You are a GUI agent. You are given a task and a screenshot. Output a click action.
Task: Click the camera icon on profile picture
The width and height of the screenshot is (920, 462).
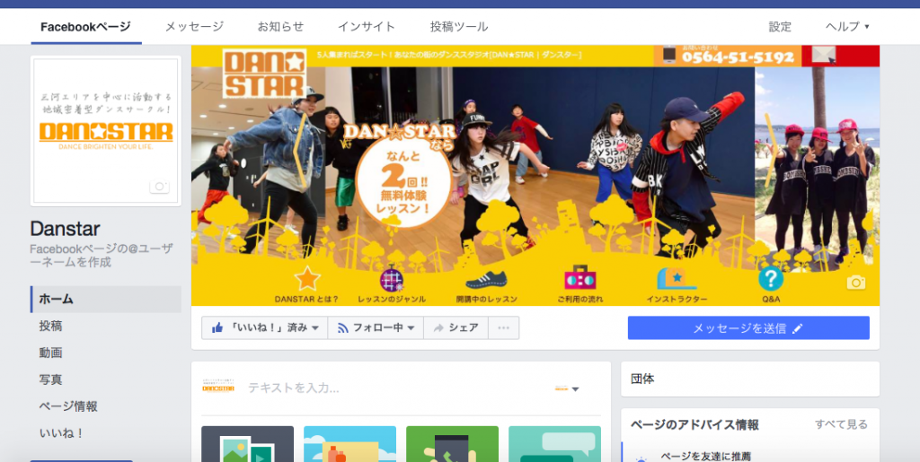coord(159,187)
